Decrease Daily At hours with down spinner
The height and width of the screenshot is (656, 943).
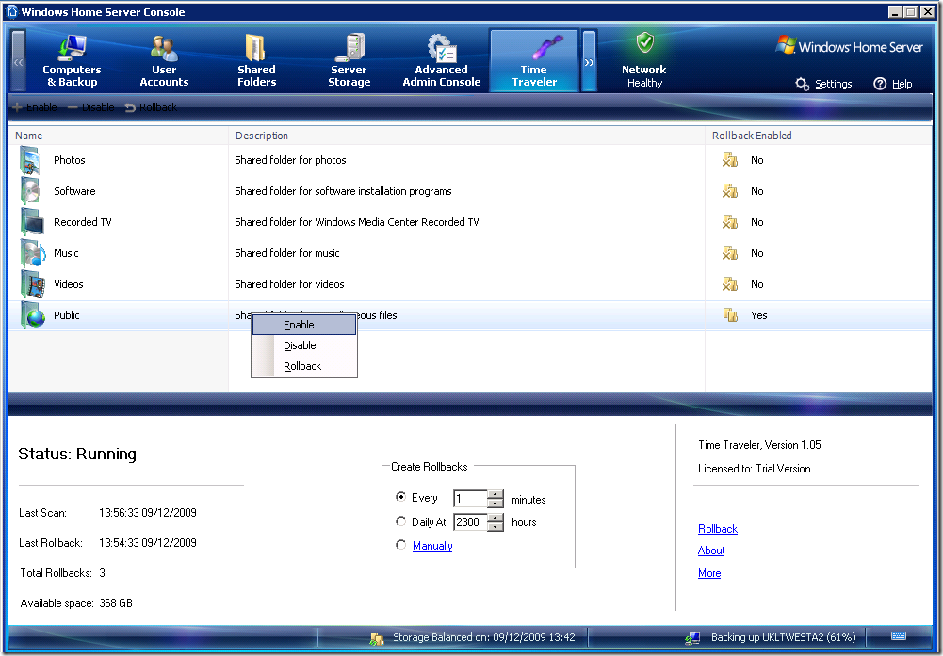pyautogui.click(x=496, y=527)
